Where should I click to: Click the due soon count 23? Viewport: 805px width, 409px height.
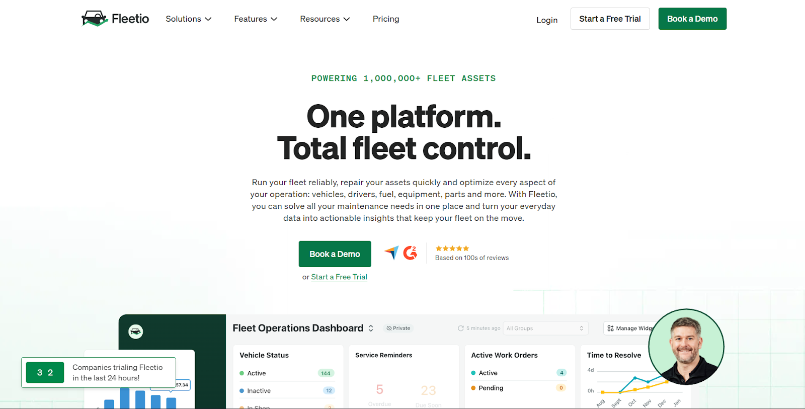[429, 390]
